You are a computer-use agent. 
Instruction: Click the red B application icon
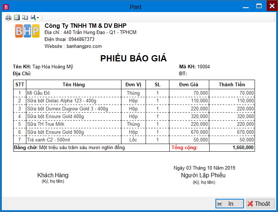point(6,7)
